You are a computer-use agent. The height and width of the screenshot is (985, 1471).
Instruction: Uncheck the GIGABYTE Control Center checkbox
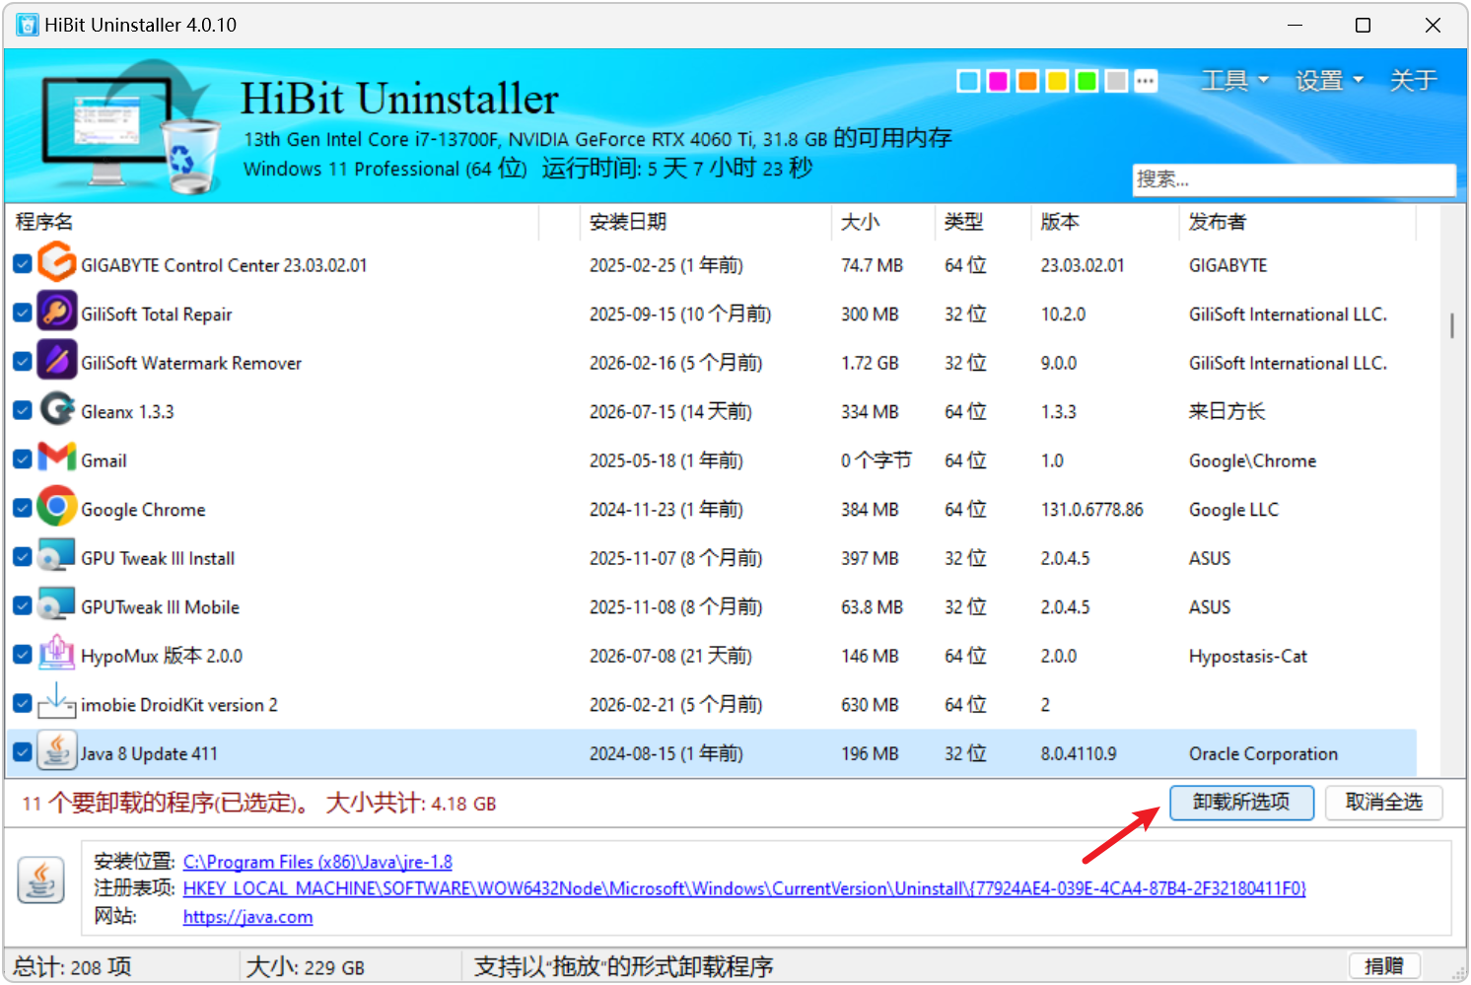tap(23, 264)
